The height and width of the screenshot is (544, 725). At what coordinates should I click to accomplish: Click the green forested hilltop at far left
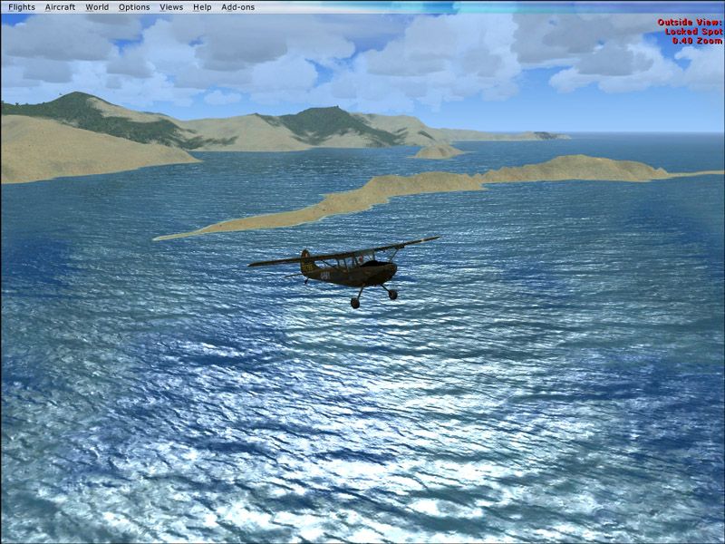coord(77,107)
